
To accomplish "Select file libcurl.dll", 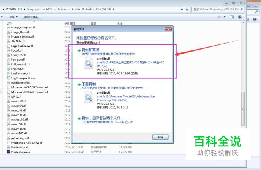I will [17, 50].
